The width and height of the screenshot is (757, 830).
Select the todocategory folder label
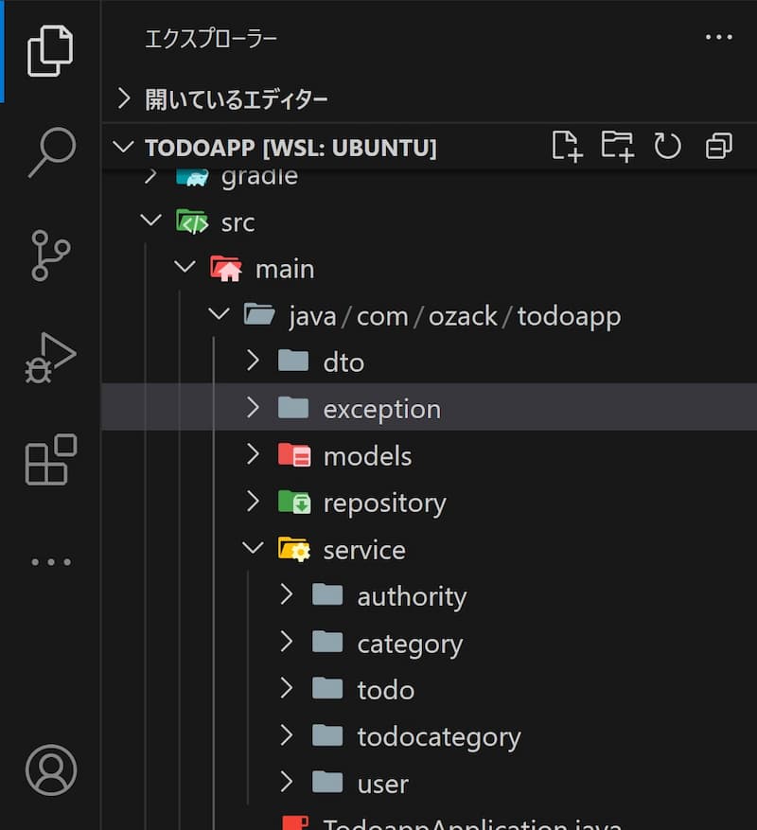point(439,737)
